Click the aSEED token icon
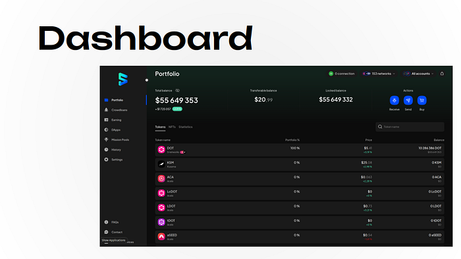The image size is (461, 259). coord(161,237)
